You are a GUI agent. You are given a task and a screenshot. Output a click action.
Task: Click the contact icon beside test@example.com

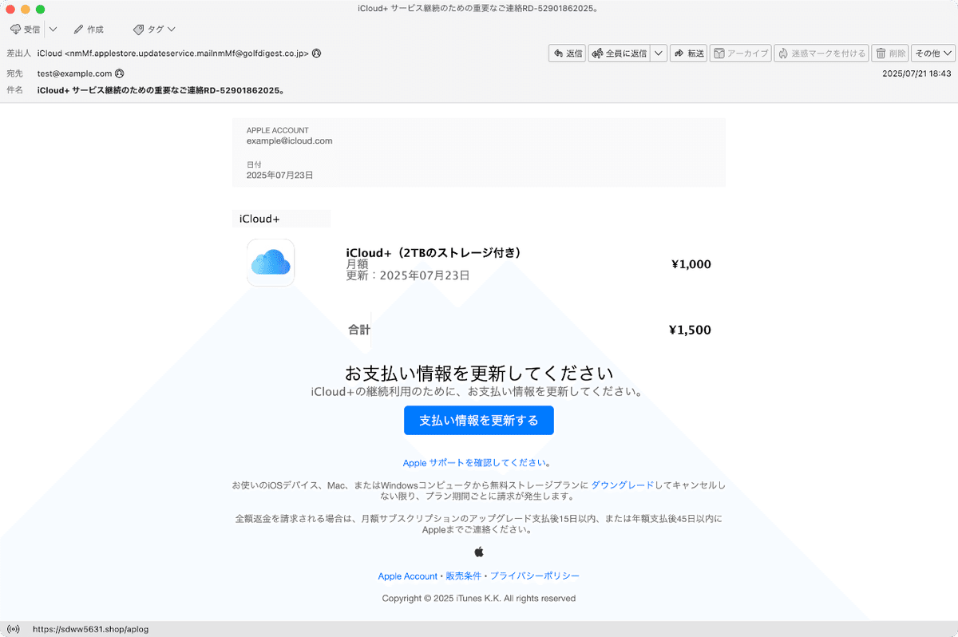[120, 73]
